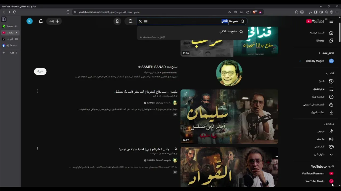
Task: Clear the search query with X
Action: point(140,21)
